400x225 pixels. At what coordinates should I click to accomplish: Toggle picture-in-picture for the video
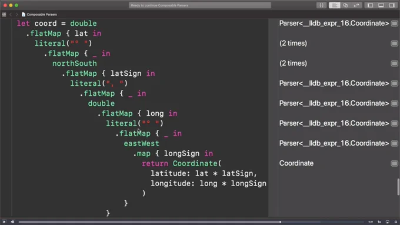point(388,222)
